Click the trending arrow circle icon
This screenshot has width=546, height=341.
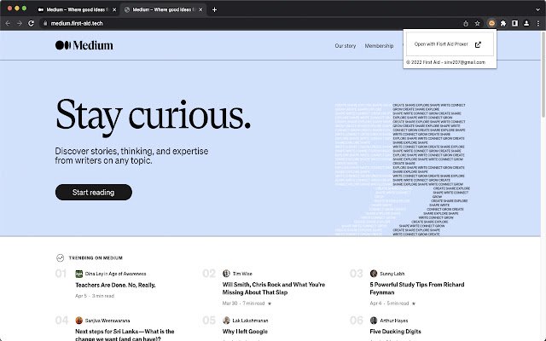[x=60, y=257]
